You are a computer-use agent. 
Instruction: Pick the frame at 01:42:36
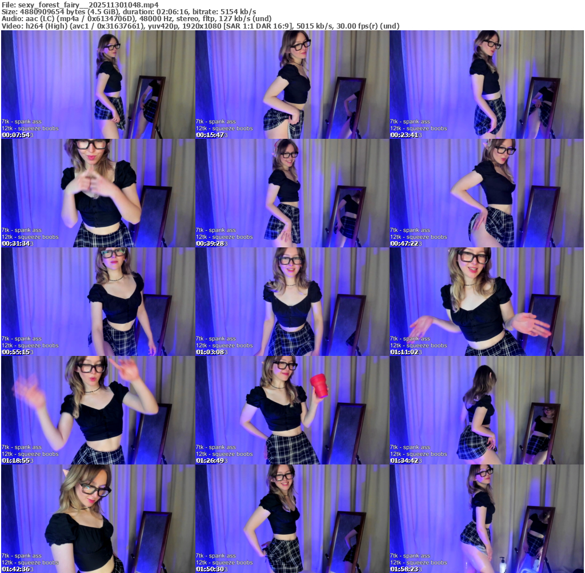[x=98, y=519]
